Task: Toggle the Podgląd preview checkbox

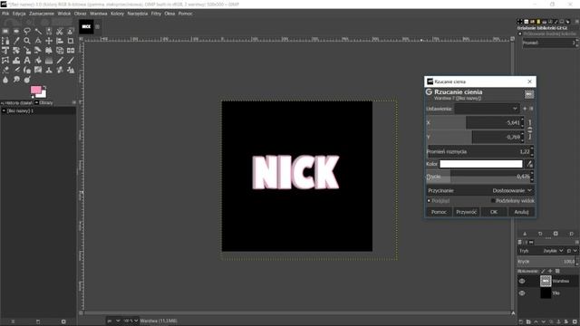Action: click(429, 201)
